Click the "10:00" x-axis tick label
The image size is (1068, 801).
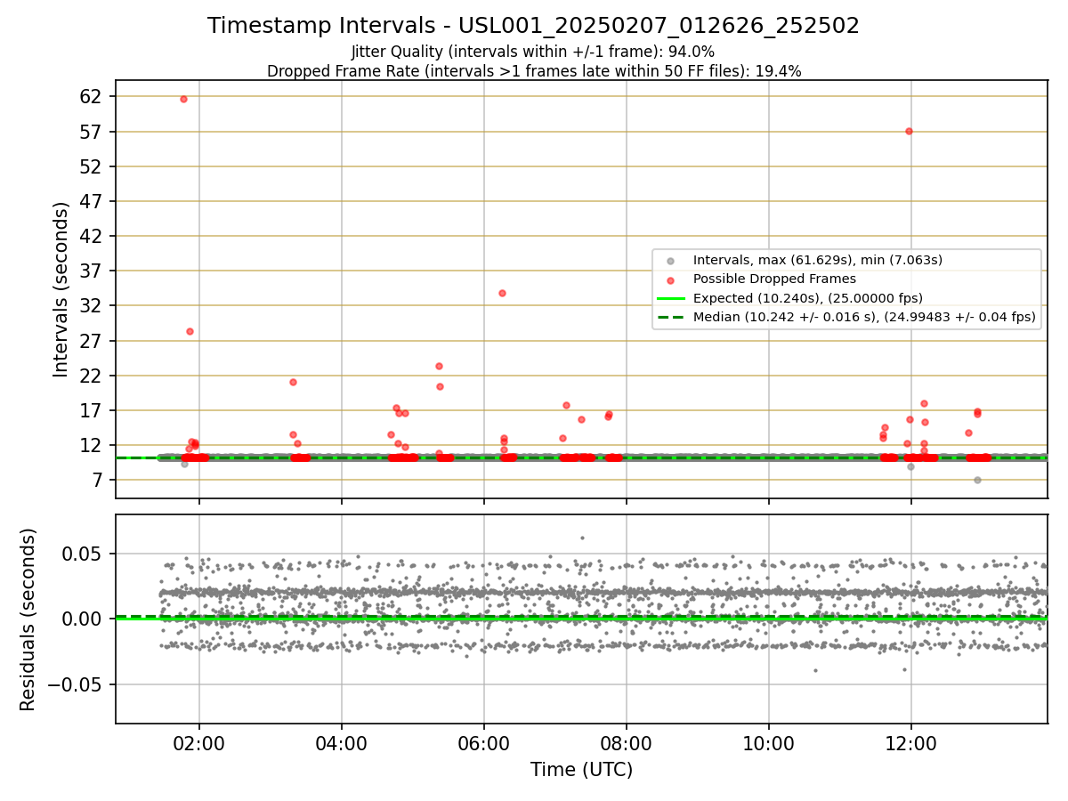[x=769, y=744]
